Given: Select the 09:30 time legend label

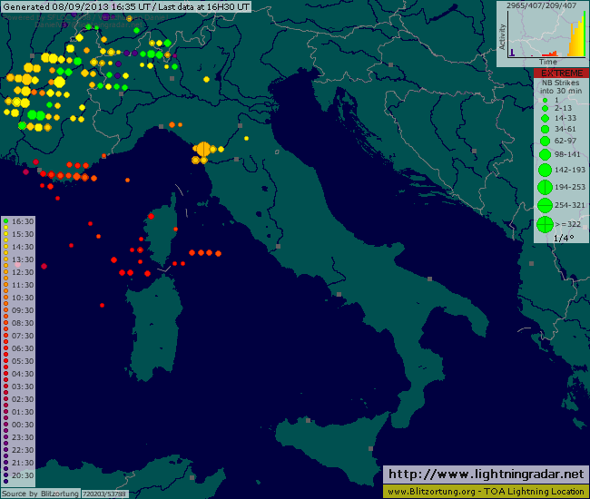Looking at the screenshot, I should tap(23, 310).
